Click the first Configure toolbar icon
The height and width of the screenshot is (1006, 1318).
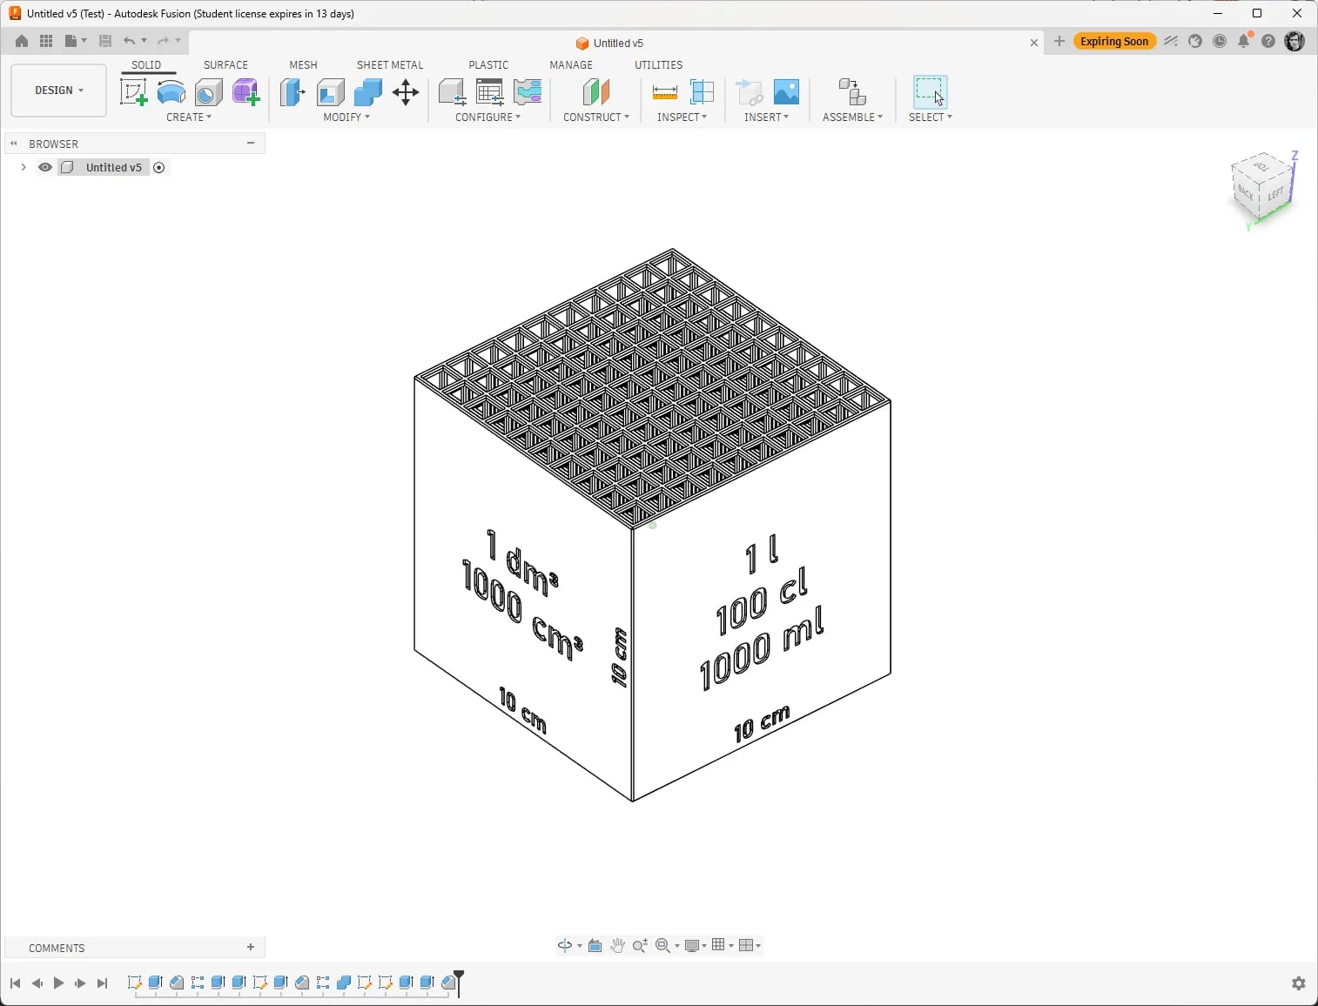point(452,91)
